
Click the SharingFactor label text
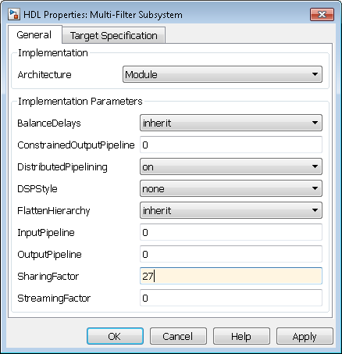point(48,276)
